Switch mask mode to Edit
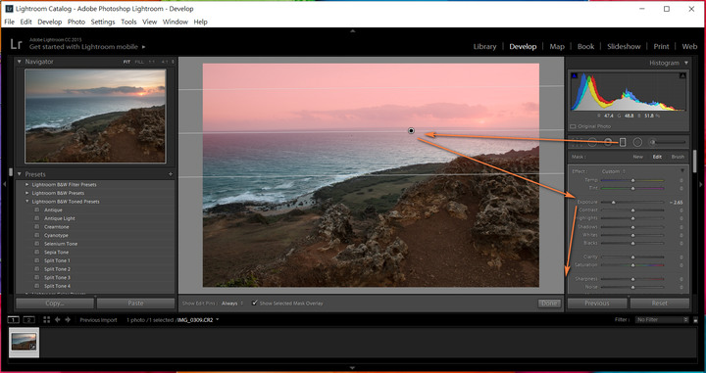The width and height of the screenshot is (706, 373). (657, 157)
